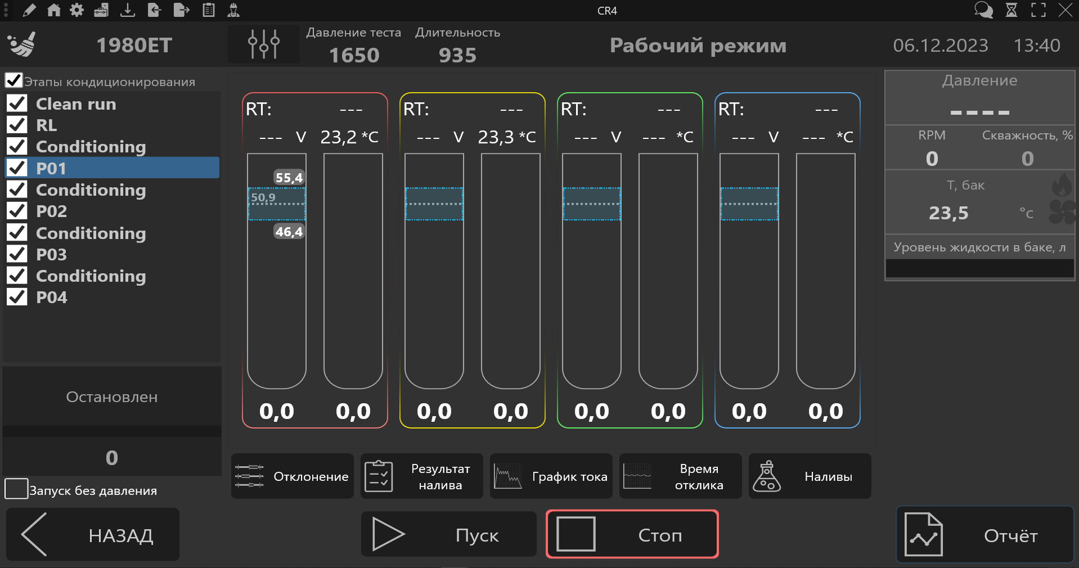Viewport: 1079px width, 568px height.
Task: Click the export file icon
Action: (181, 10)
